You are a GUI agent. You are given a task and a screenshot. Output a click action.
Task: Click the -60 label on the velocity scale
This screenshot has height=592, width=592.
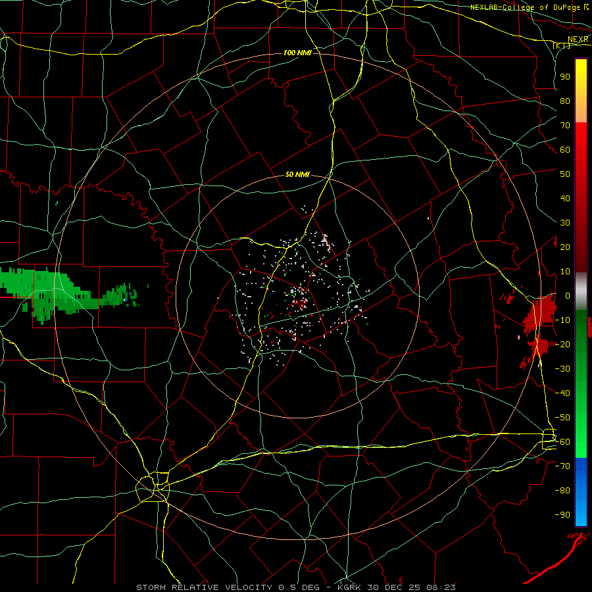pyautogui.click(x=562, y=442)
